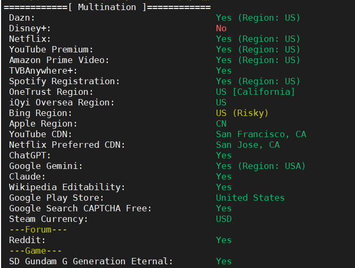Click the San Francisco, CA CDN value

coord(261,134)
